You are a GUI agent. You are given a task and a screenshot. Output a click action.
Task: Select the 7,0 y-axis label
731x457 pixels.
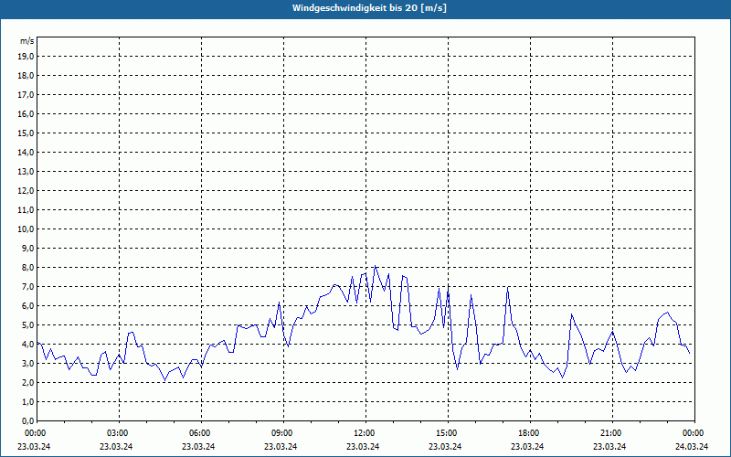[x=28, y=286]
